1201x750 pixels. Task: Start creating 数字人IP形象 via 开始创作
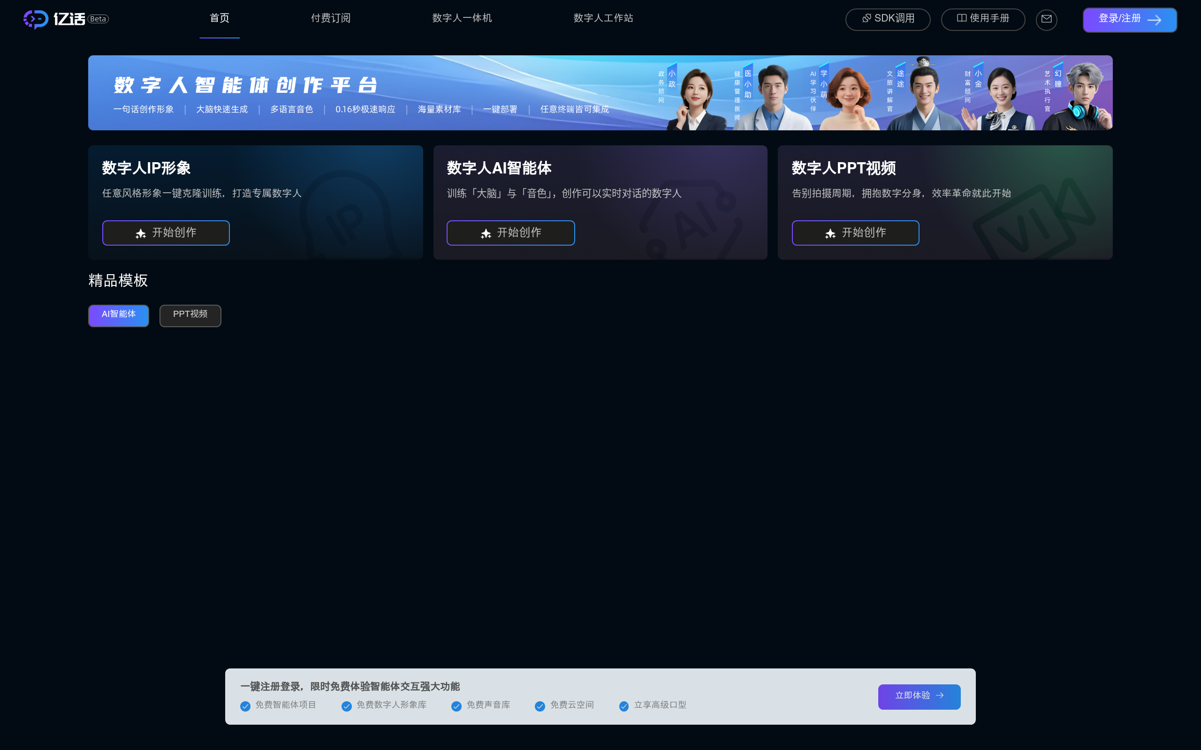[166, 232]
